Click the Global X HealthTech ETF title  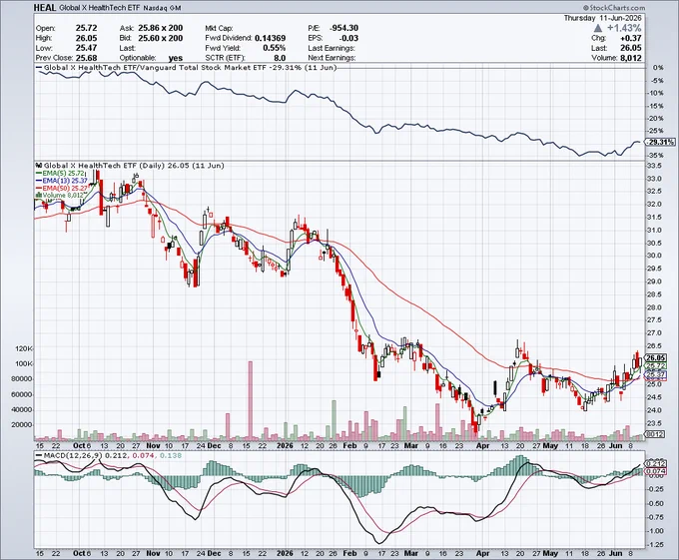pos(99,8)
